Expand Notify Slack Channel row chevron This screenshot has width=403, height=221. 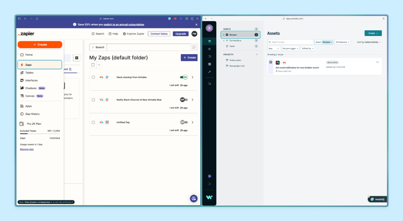(192, 100)
